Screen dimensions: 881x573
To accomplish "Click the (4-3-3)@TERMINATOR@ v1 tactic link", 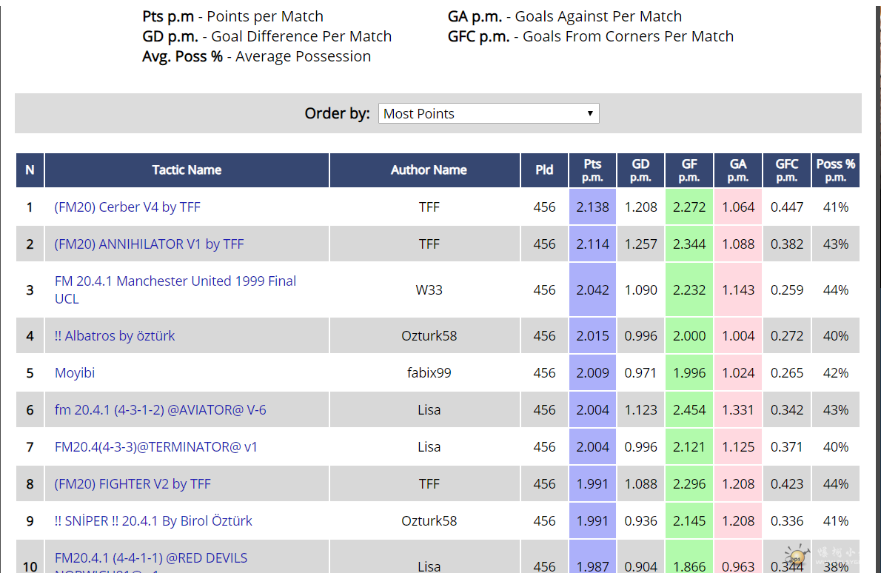I will click(156, 447).
